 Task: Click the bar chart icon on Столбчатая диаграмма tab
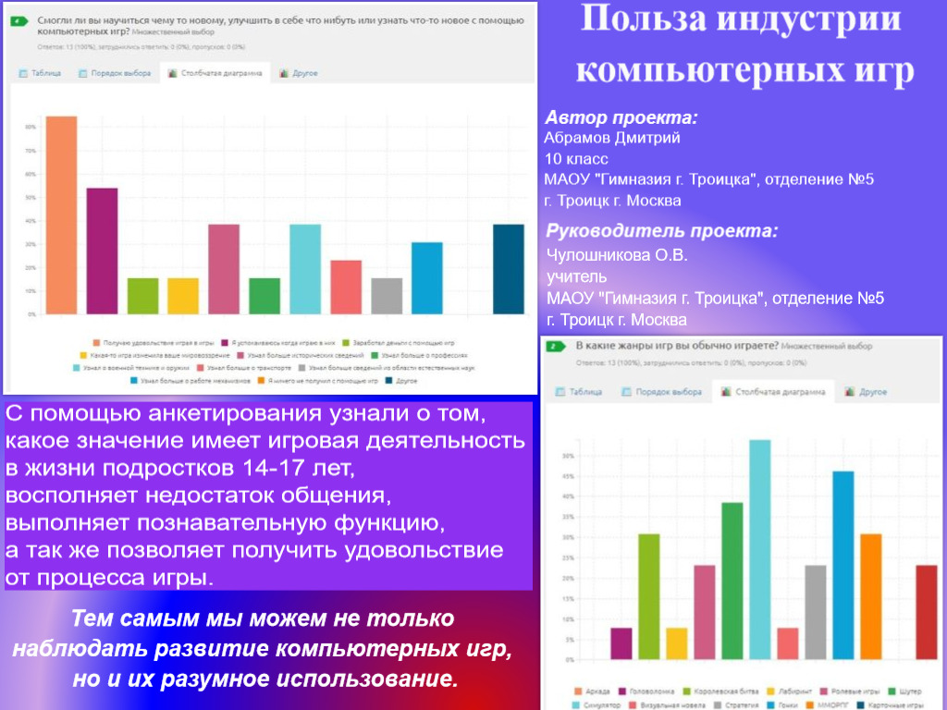[x=172, y=72]
